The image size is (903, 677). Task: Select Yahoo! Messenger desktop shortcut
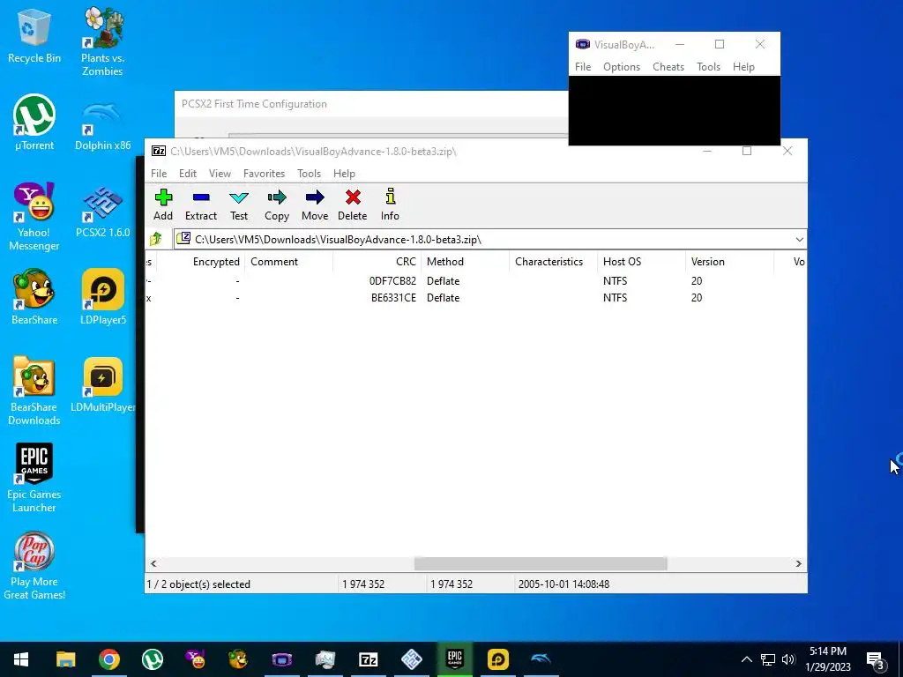pyautogui.click(x=34, y=217)
